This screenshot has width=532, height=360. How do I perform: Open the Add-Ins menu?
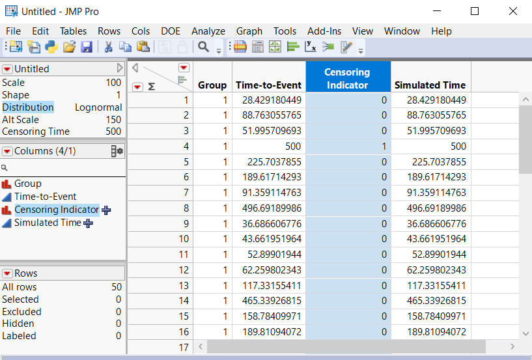[x=324, y=31]
